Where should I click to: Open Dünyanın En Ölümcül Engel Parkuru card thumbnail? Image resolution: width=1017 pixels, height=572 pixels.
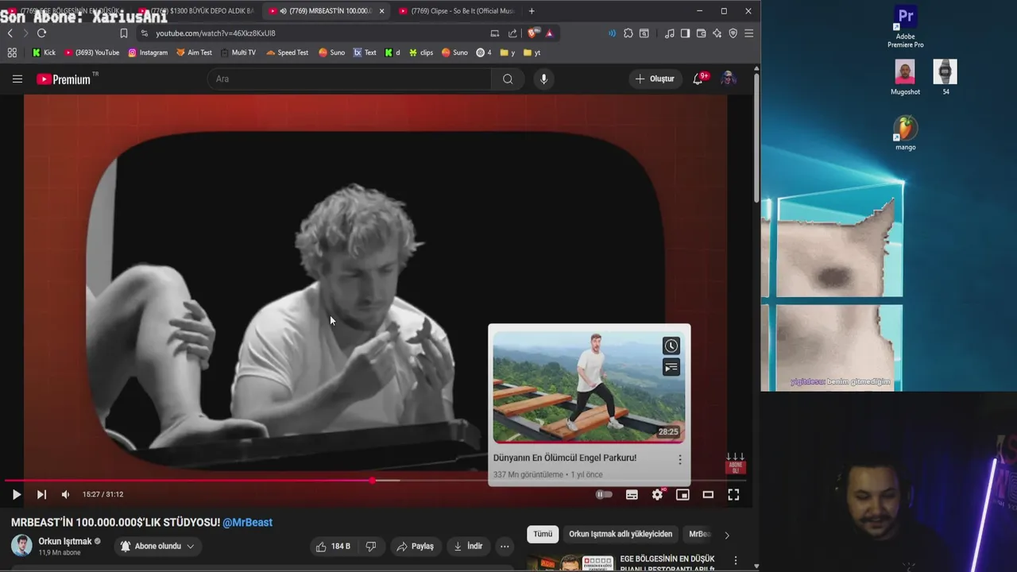[589, 387]
